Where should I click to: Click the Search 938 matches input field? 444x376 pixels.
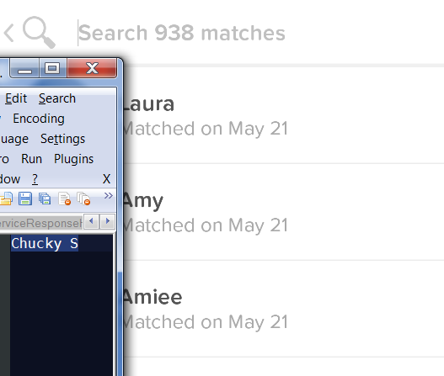254,33
